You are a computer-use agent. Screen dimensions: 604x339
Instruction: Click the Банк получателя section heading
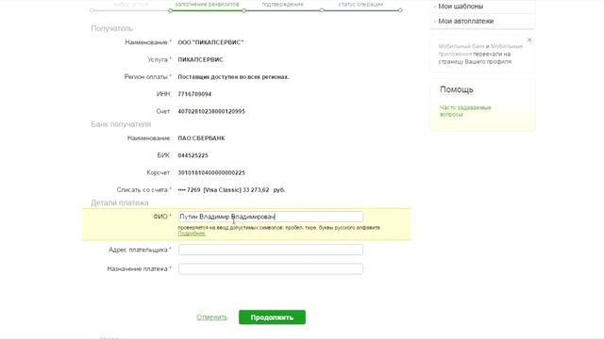121,124
